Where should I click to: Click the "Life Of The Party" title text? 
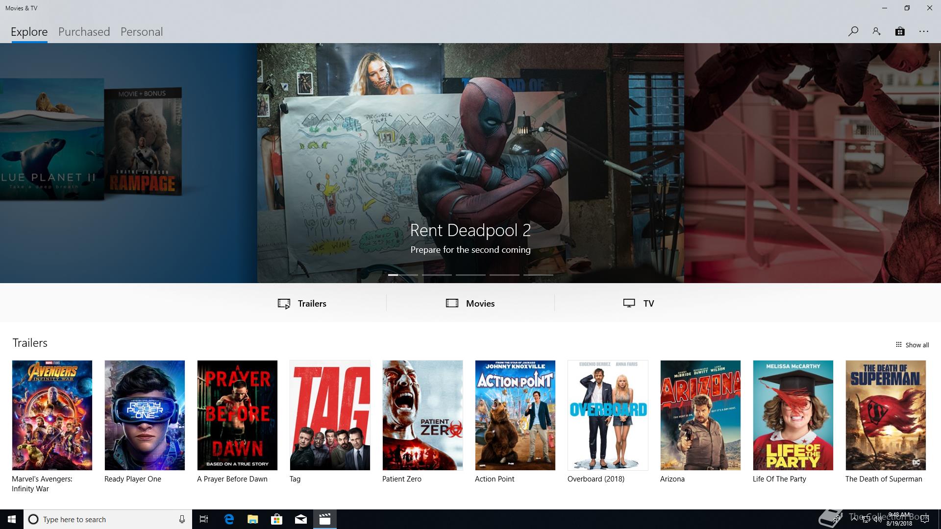pyautogui.click(x=779, y=479)
